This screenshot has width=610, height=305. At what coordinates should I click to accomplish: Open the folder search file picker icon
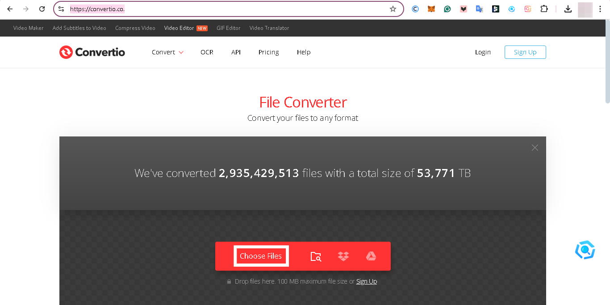(316, 256)
